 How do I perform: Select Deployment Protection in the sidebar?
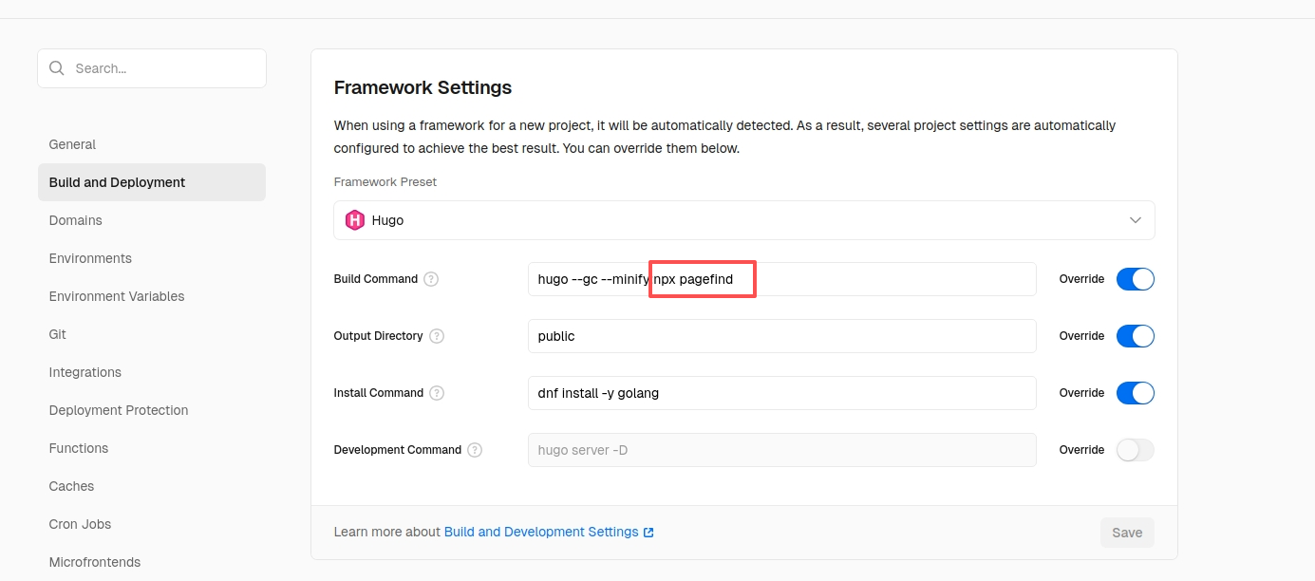(119, 410)
